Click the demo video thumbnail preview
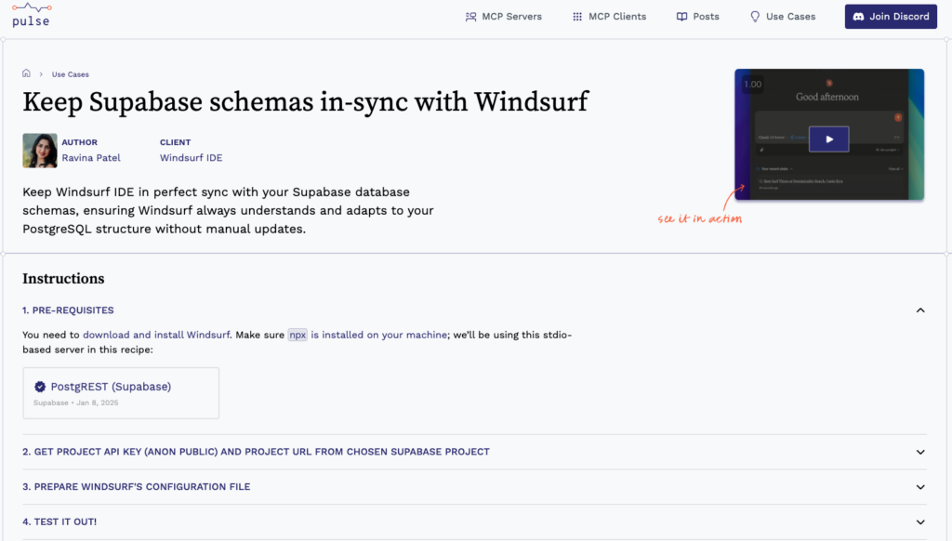Viewport: 952px width, 541px height. point(829,134)
